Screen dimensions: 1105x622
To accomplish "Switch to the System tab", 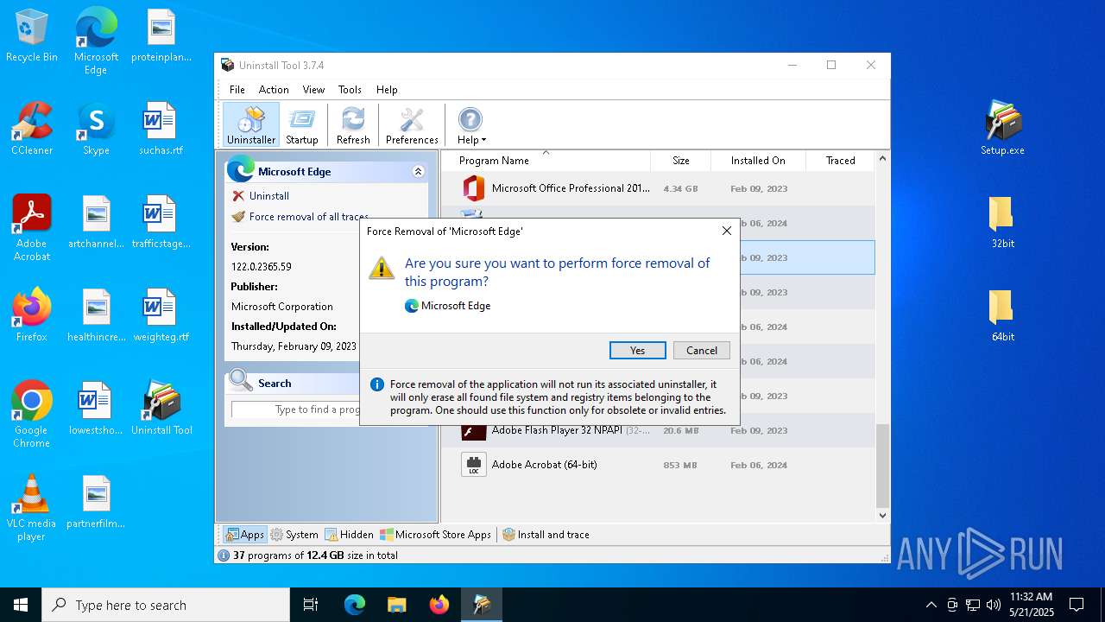I will [294, 535].
